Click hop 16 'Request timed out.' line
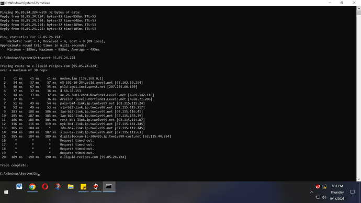The image size is (361, 203). pyautogui.click(x=77, y=141)
